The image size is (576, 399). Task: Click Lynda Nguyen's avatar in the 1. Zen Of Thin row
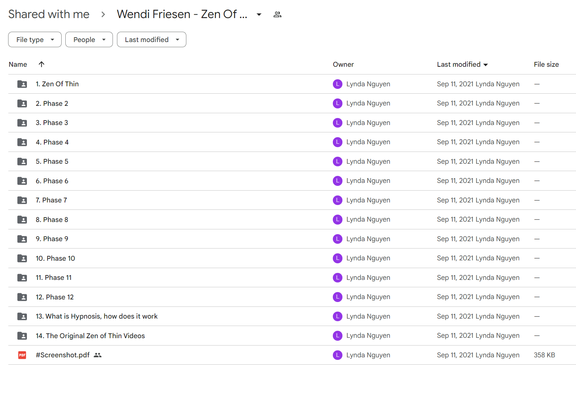pyautogui.click(x=338, y=84)
